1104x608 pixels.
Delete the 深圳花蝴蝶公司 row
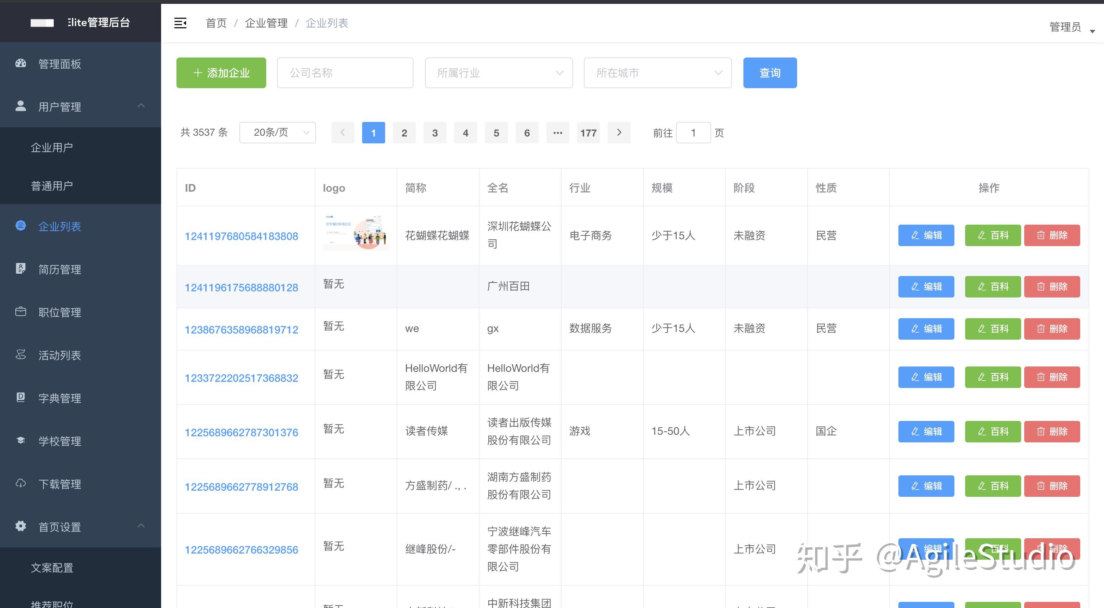point(1052,235)
